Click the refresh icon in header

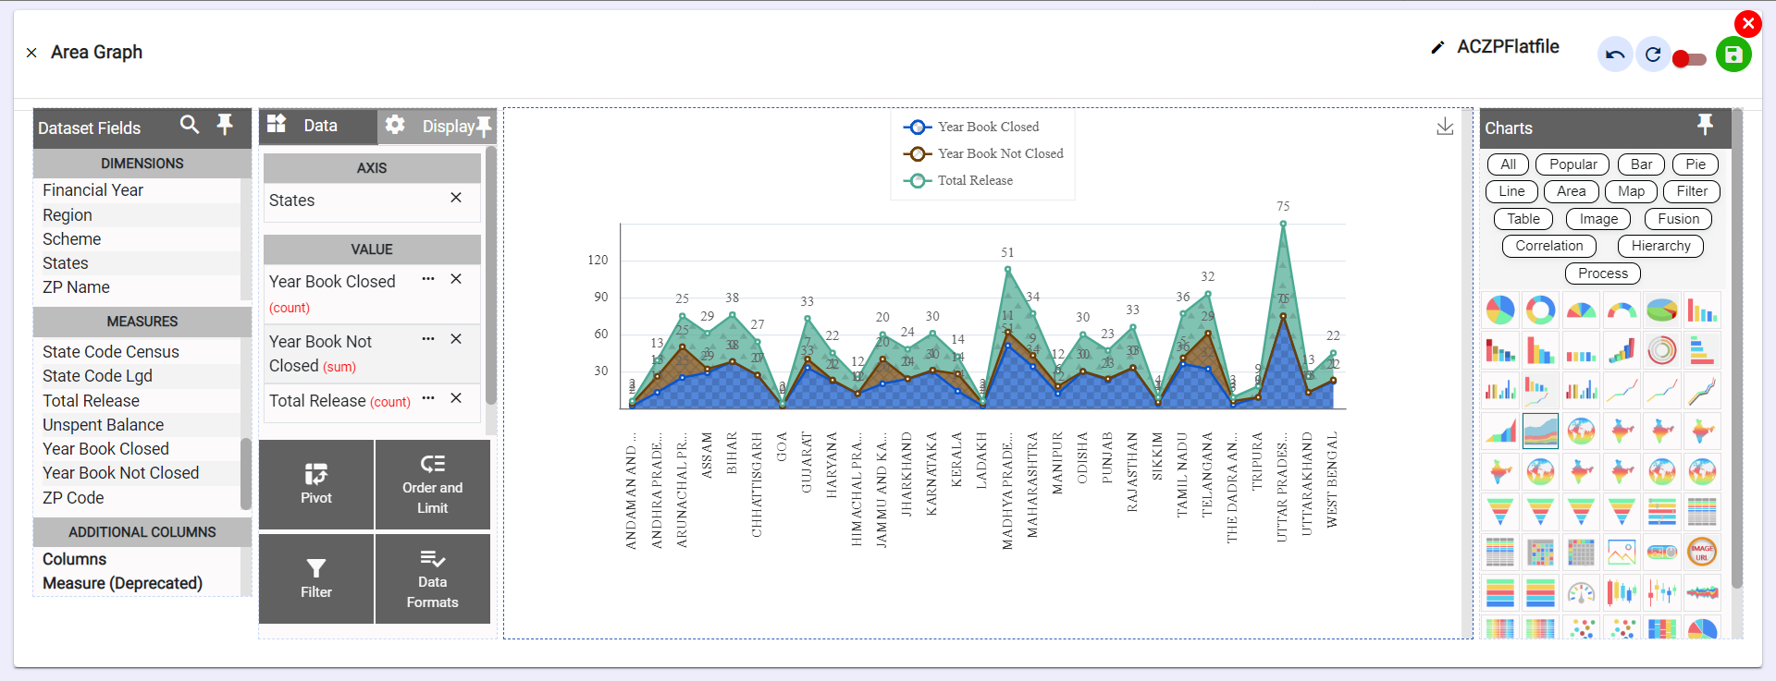pyautogui.click(x=1653, y=55)
